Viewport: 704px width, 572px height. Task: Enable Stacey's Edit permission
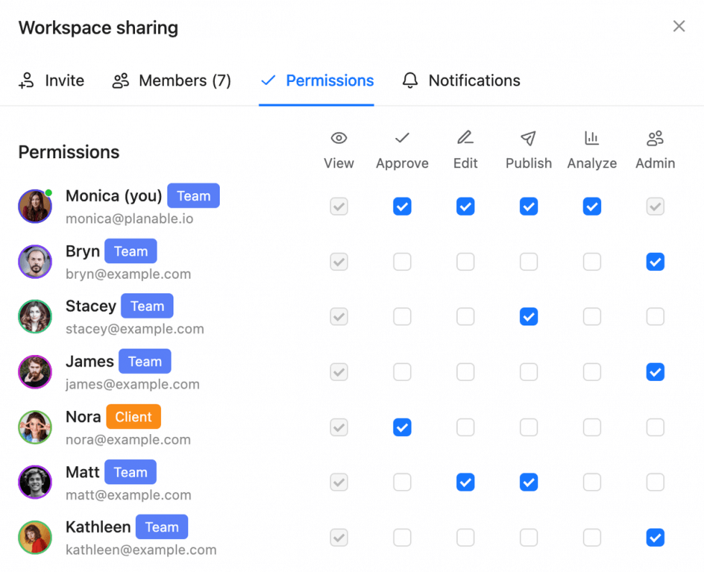tap(465, 316)
